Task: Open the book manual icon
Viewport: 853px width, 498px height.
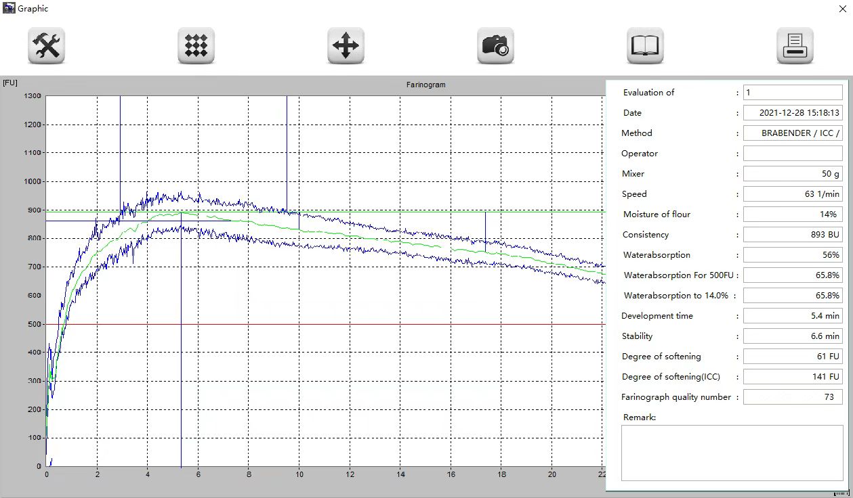Action: [x=645, y=46]
